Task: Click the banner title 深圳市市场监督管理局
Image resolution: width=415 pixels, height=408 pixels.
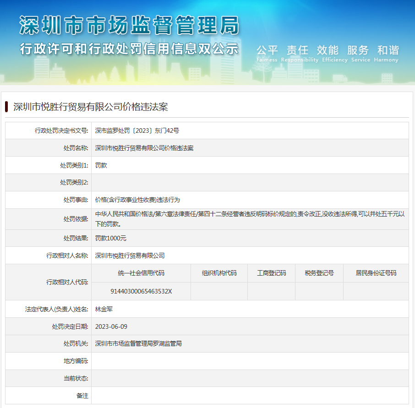Action: point(130,25)
